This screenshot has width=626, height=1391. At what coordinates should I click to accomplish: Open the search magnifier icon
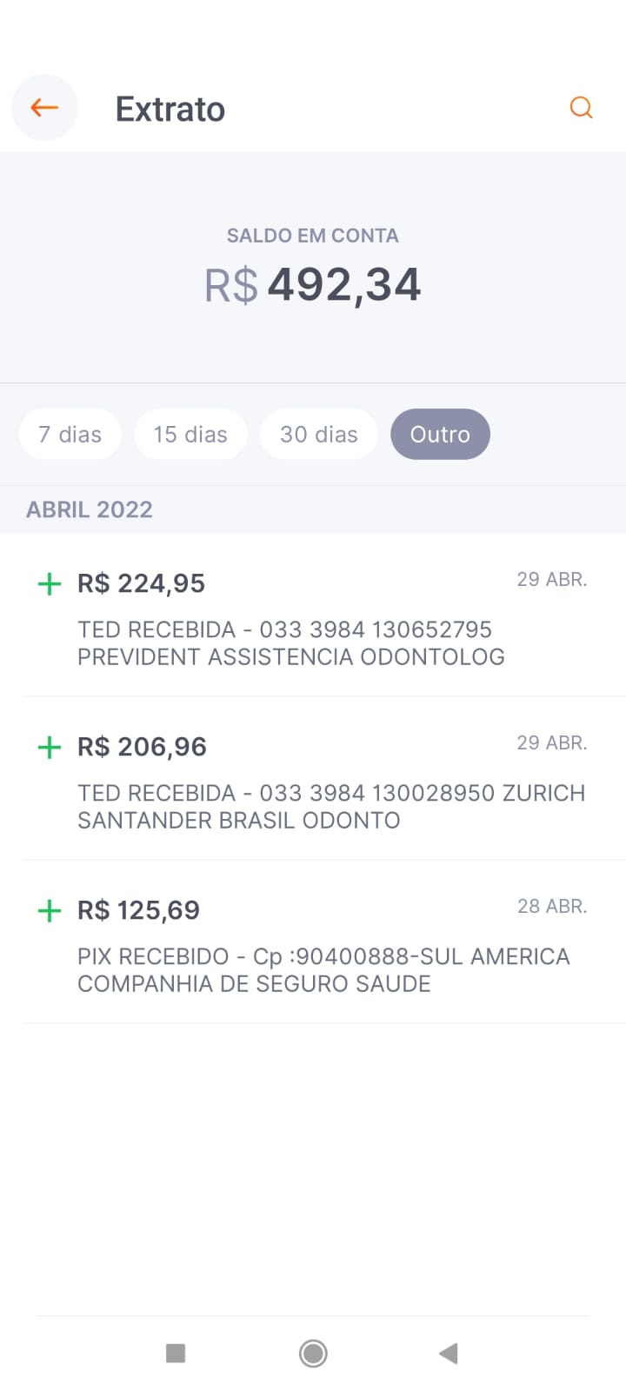click(581, 108)
